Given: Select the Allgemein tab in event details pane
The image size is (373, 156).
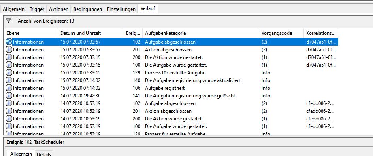Looking at the screenshot, I should pyautogui.click(x=21, y=154).
